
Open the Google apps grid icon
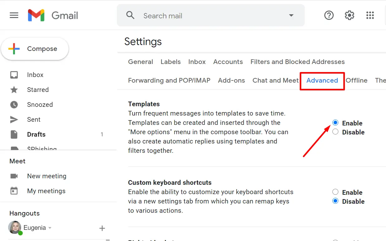coord(370,15)
